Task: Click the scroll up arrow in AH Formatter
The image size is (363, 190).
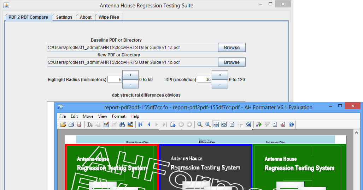Action: (356, 133)
